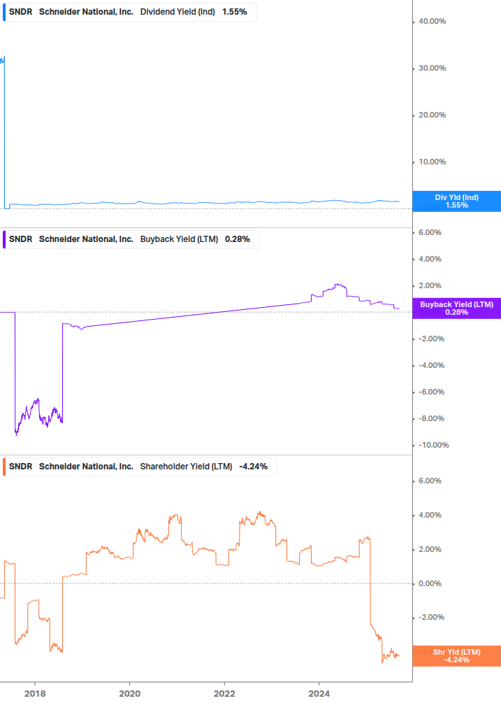
Task: Select the orange Shr Yld (LTM) -4.24% axis tag
Action: tap(457, 656)
